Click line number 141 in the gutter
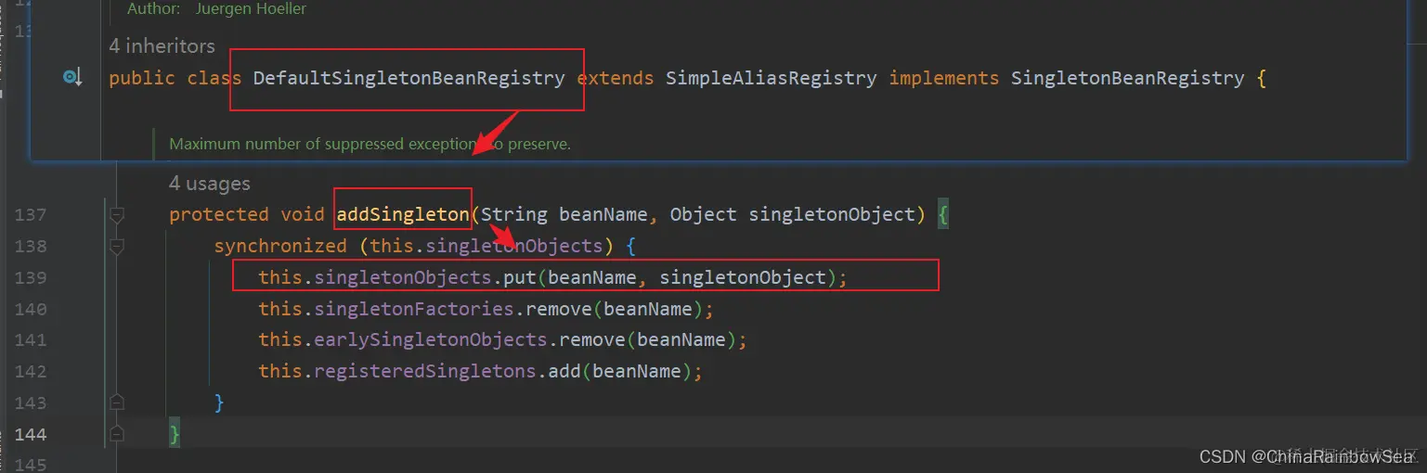This screenshot has height=473, width=1427. tap(31, 339)
